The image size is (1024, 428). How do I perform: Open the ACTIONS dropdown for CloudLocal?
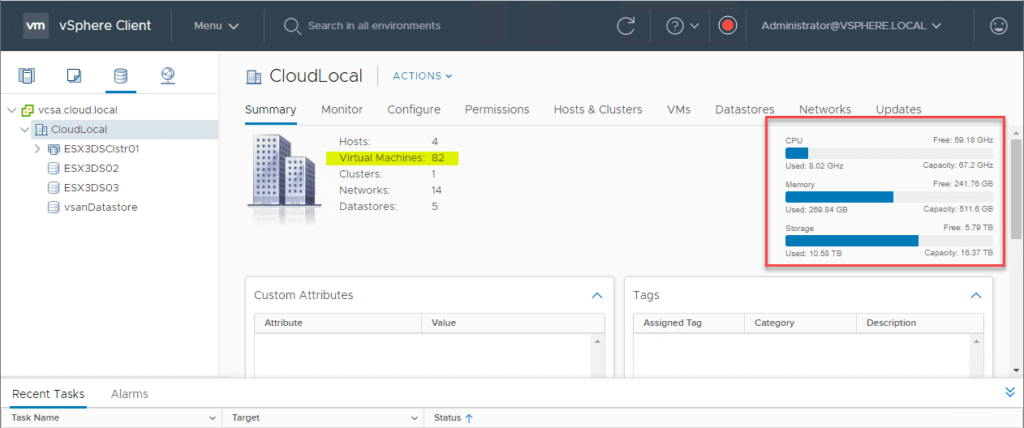pyautogui.click(x=422, y=76)
